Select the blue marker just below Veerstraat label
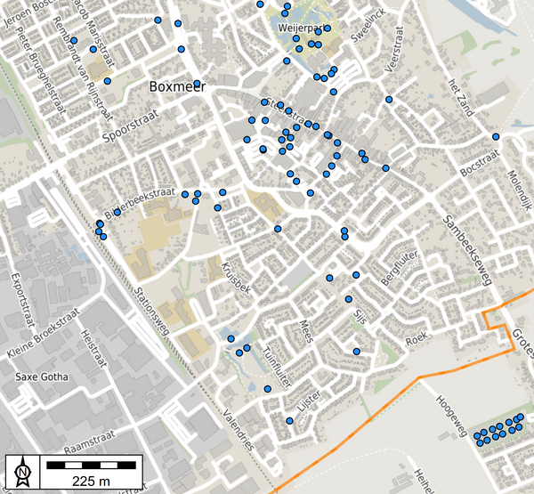This screenshot has width=534, height=494. point(389,100)
